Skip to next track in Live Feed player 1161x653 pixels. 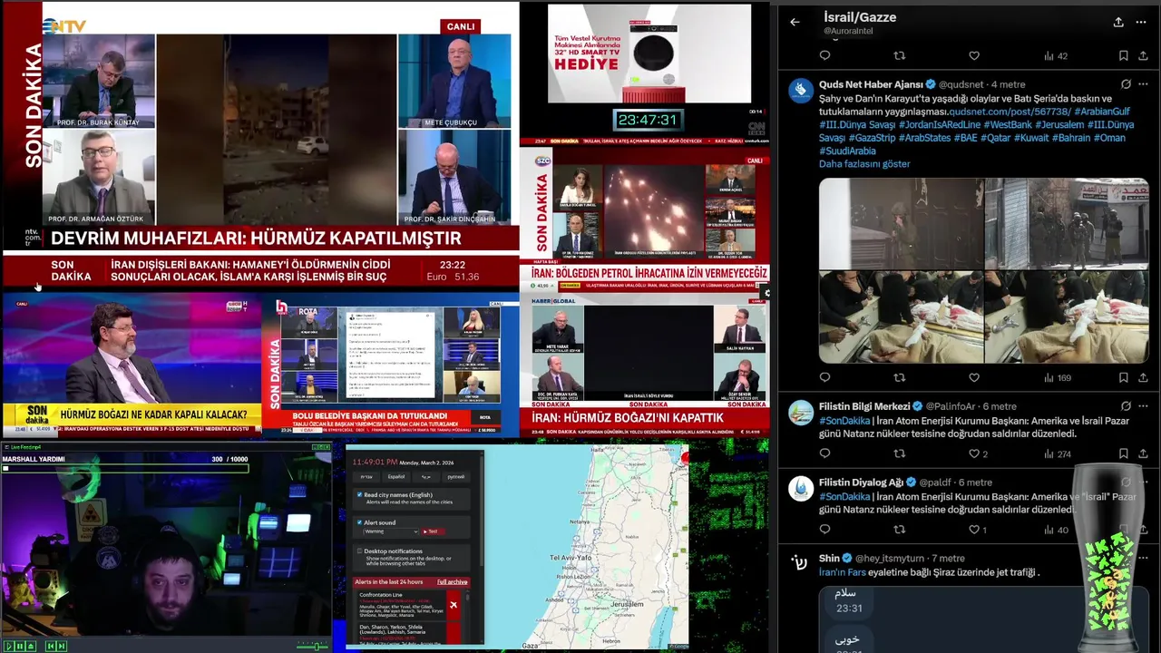(x=62, y=646)
